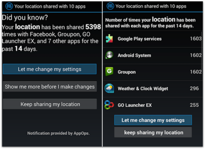Select the Android System icon
This screenshot has height=149, width=205.
point(109,55)
